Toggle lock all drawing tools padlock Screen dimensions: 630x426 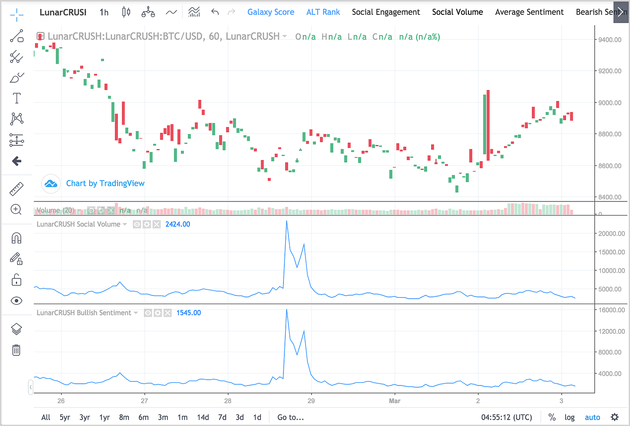click(17, 280)
